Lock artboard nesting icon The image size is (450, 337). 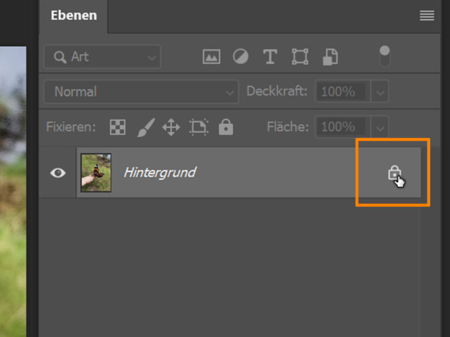point(199,127)
